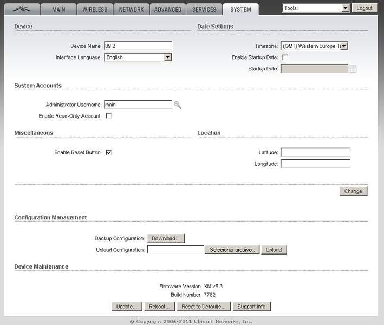
Task: Click the Startup Date disabled field
Action: tap(315, 69)
